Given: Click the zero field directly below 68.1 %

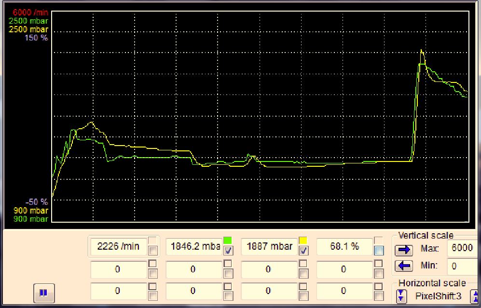Looking at the screenshot, I should point(345,269).
